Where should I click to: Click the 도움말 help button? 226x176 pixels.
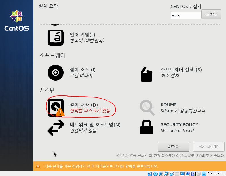(x=211, y=14)
